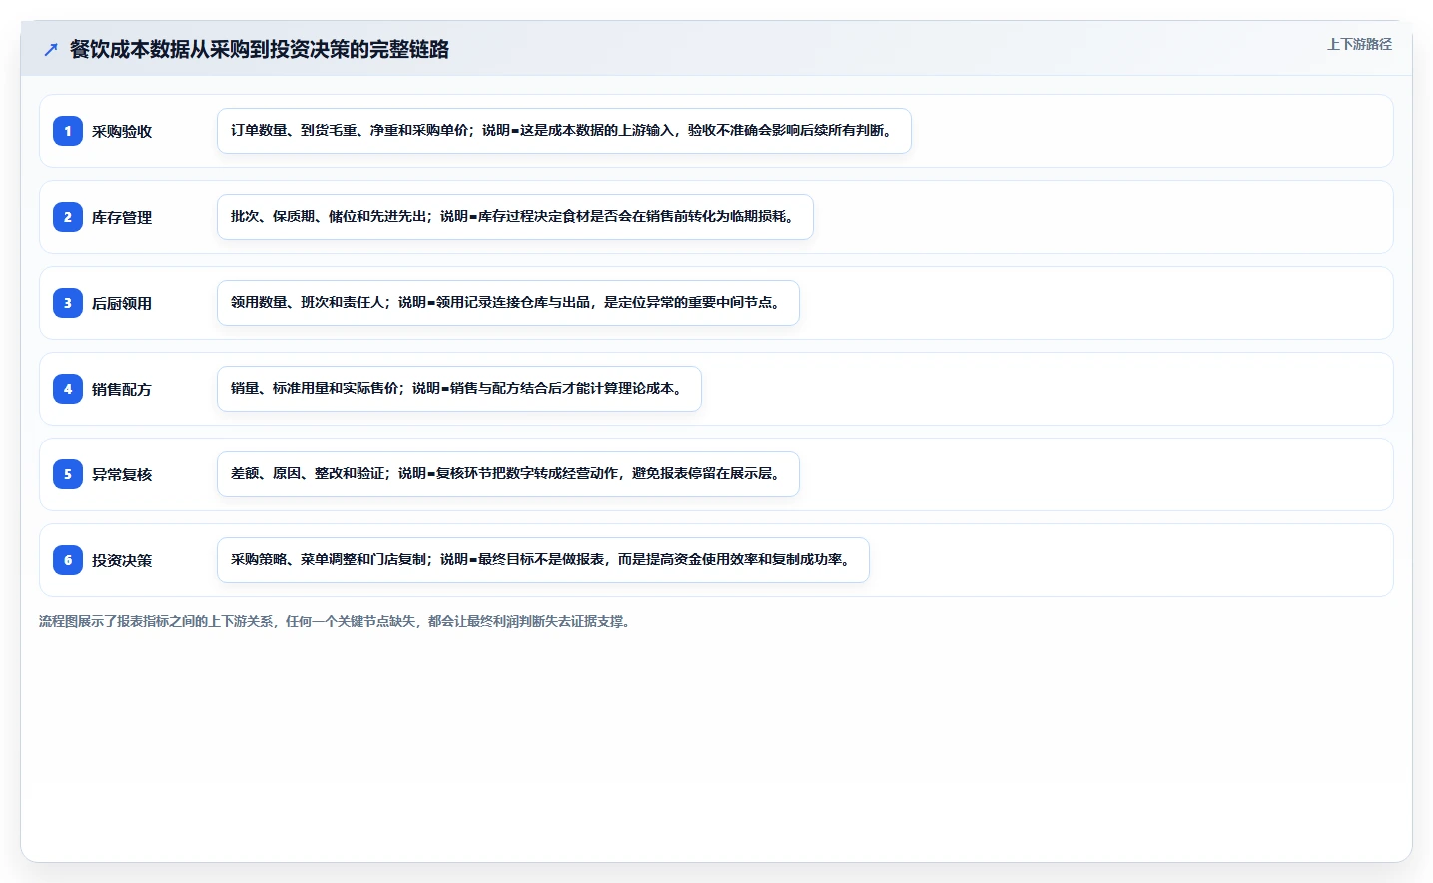Click step number badge 4
Screen dimensions: 1433x883
pyautogui.click(x=68, y=389)
